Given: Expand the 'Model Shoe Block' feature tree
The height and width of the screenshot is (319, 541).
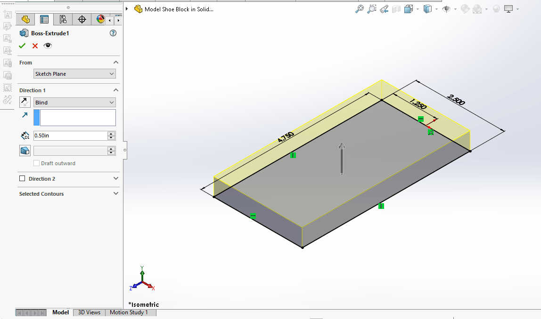Looking at the screenshot, I should click(127, 9).
